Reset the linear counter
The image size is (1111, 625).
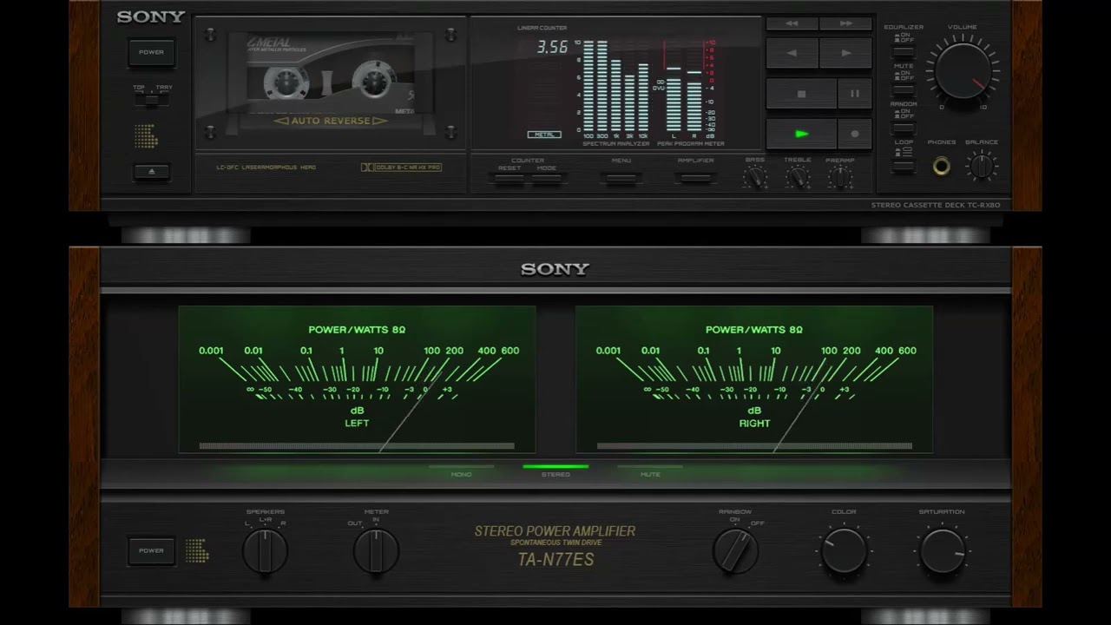(509, 178)
